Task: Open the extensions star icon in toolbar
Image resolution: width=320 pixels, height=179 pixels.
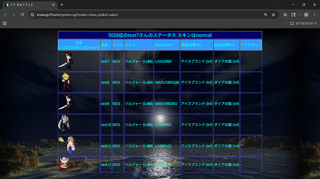Action: 285,15
